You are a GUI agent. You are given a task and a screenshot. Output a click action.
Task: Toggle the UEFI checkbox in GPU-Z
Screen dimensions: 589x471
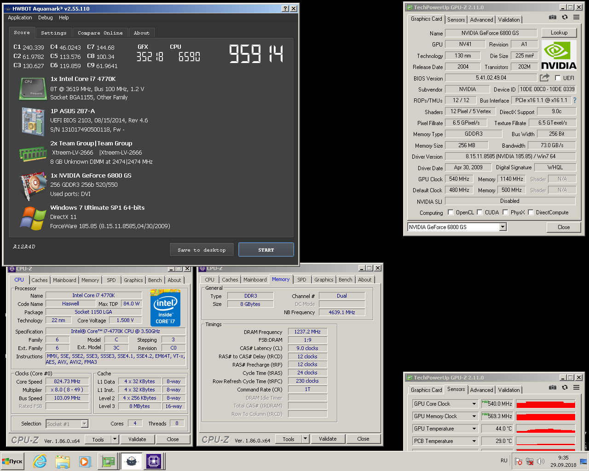tap(558, 78)
